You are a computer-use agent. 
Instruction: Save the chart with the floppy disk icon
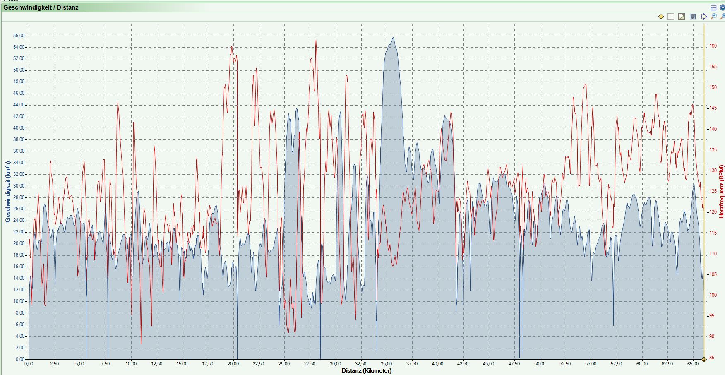(x=693, y=17)
